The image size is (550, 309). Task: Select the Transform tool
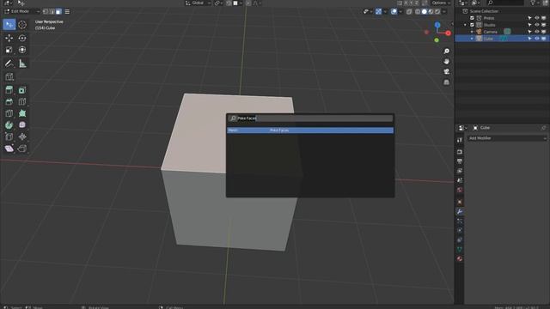click(x=22, y=50)
